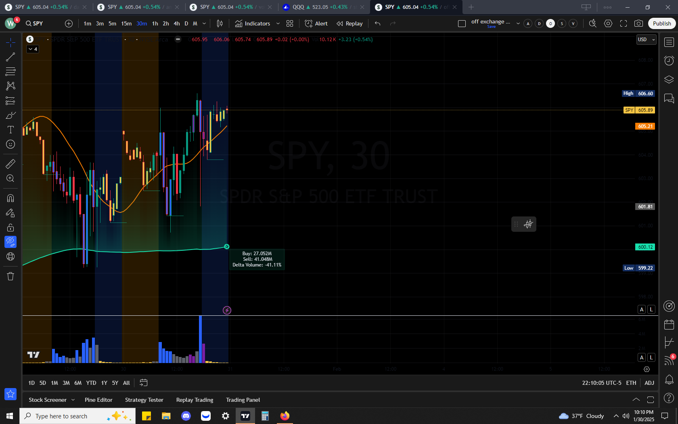
Task: Switch to the daily D timeframe
Action: (186, 23)
